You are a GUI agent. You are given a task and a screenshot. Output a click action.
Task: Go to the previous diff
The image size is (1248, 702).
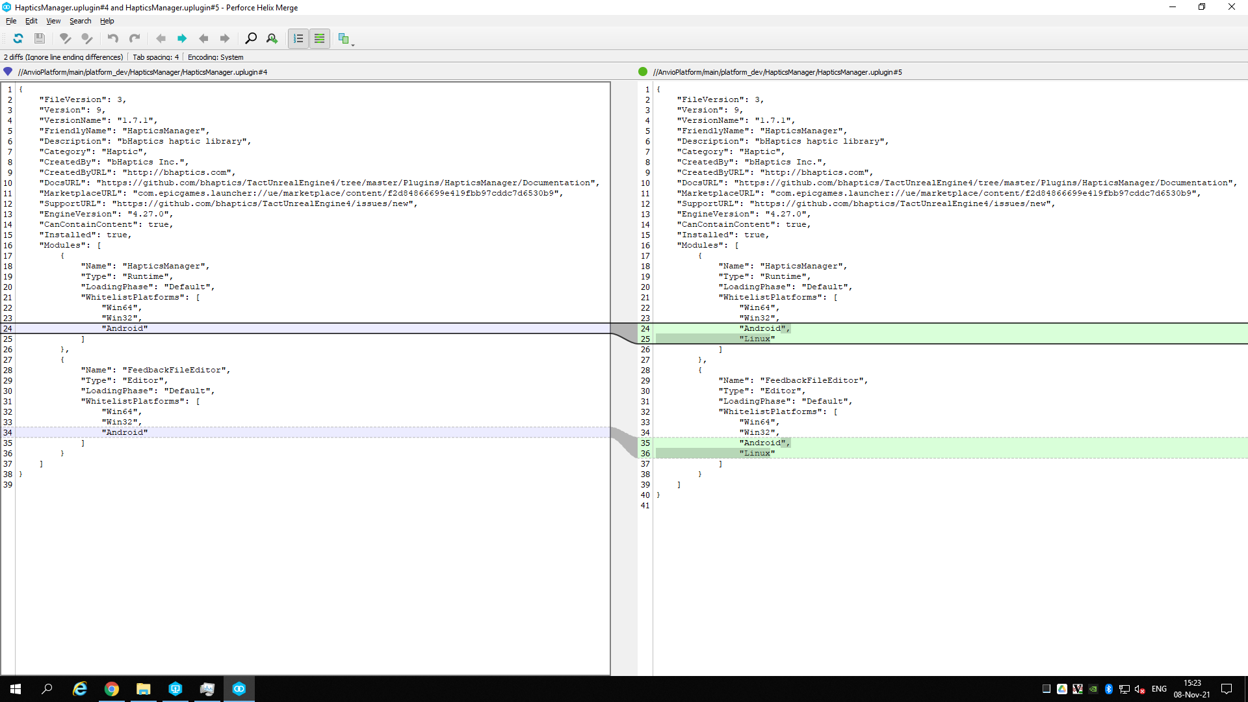tap(161, 38)
